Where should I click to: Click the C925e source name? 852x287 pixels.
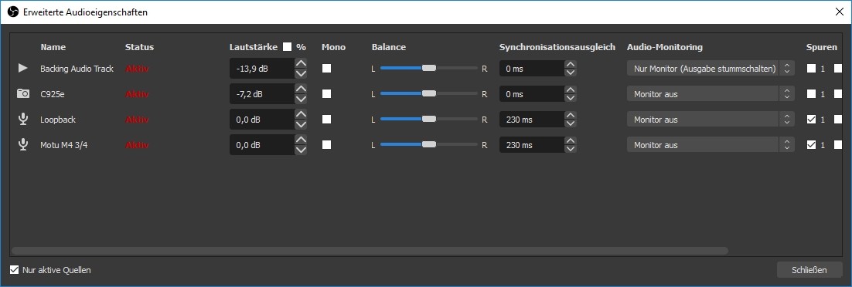tap(53, 94)
